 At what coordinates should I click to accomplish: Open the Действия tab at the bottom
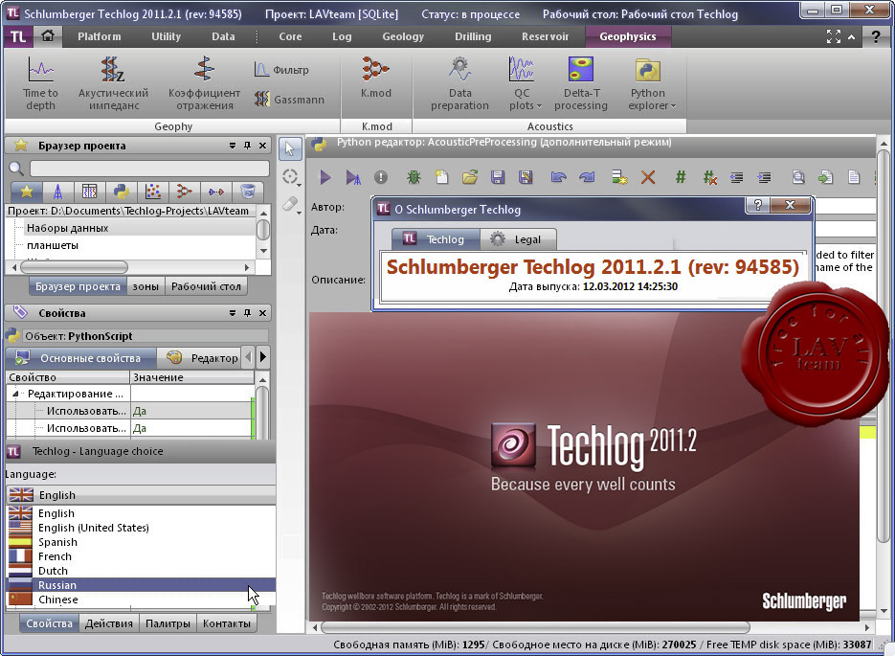[x=108, y=623]
